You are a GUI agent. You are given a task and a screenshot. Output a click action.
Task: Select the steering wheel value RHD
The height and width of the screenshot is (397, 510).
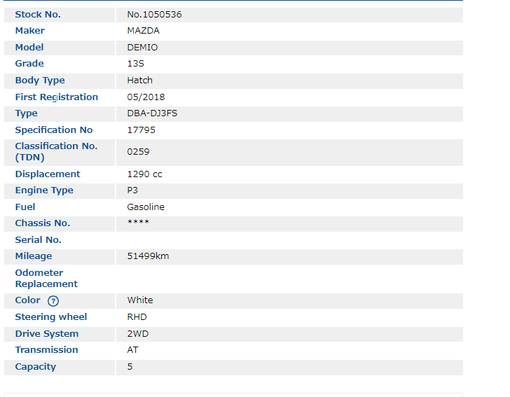coord(137,317)
